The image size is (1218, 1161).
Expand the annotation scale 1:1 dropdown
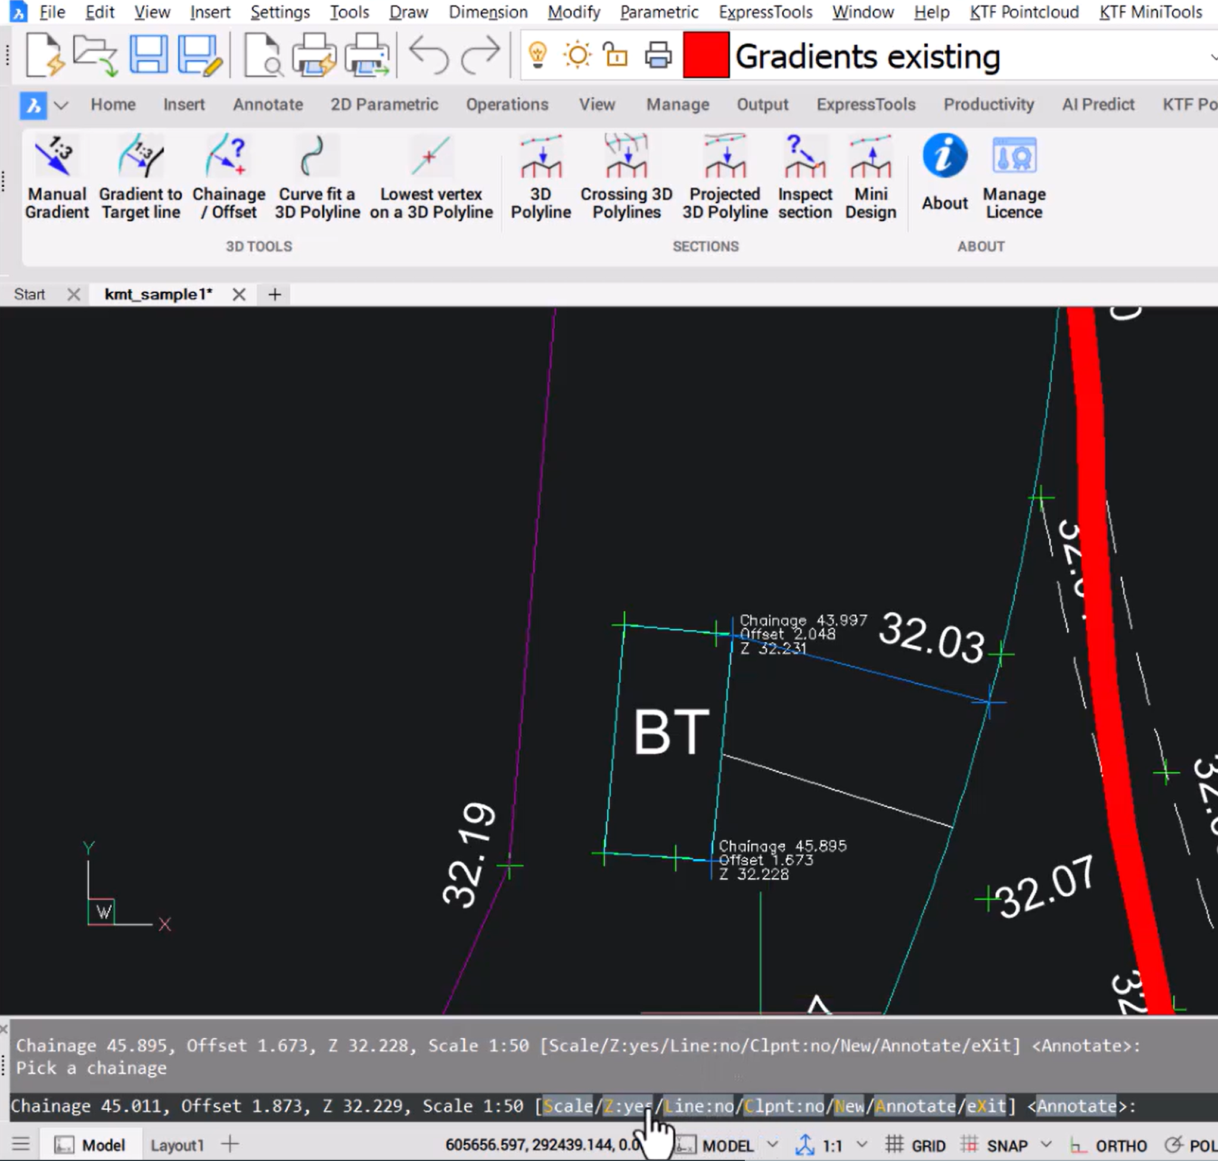pyautogui.click(x=862, y=1144)
